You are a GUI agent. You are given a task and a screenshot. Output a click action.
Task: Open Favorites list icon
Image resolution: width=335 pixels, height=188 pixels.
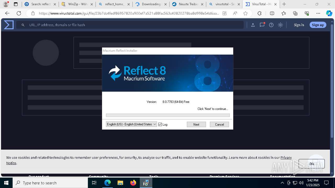click(284, 13)
